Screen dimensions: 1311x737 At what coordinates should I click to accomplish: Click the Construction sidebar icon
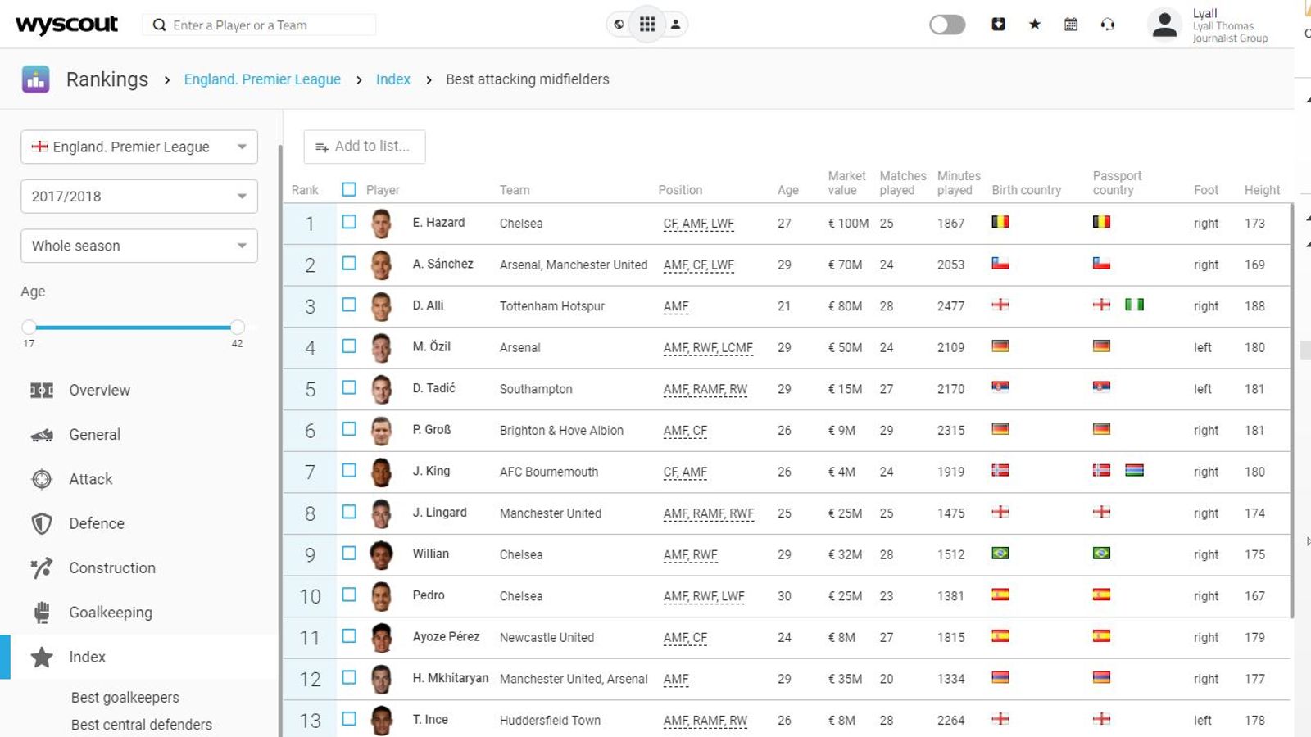point(41,567)
